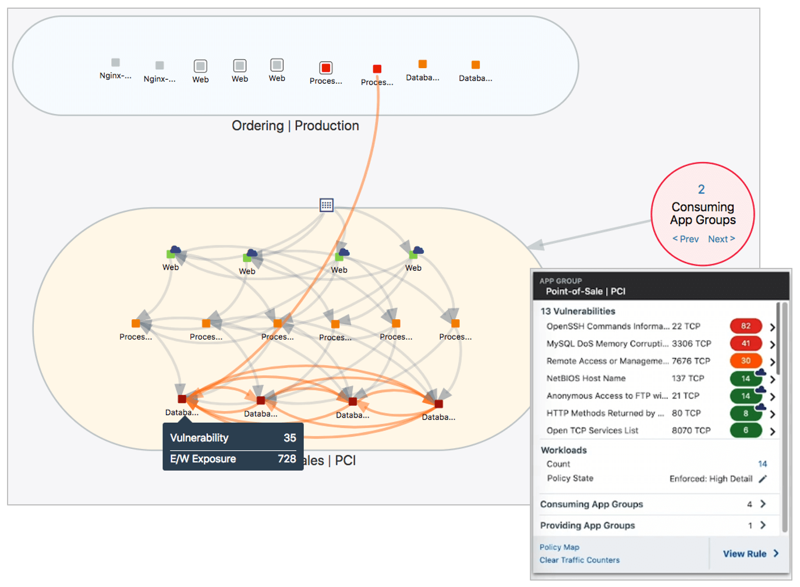Expand Remote Access or Management vulnerability row
The height and width of the screenshot is (587, 800).
[772, 362]
